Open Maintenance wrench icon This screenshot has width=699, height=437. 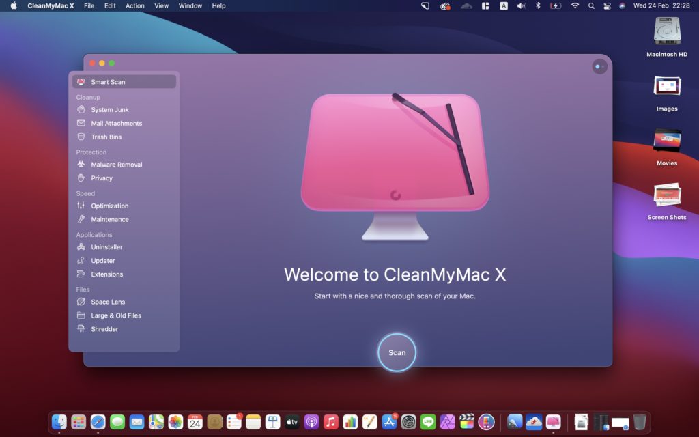coord(81,219)
